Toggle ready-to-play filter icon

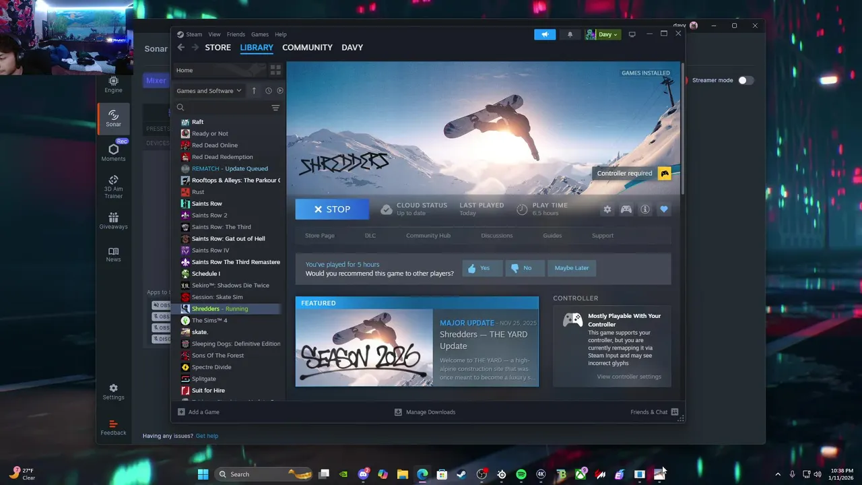pos(280,90)
